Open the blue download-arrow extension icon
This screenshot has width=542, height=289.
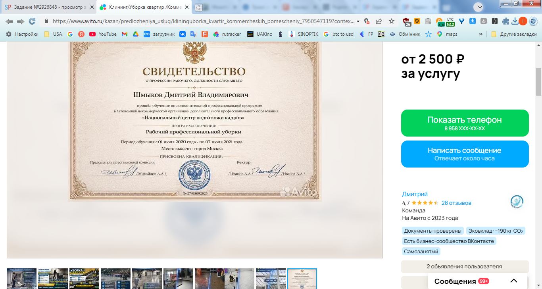[473, 21]
